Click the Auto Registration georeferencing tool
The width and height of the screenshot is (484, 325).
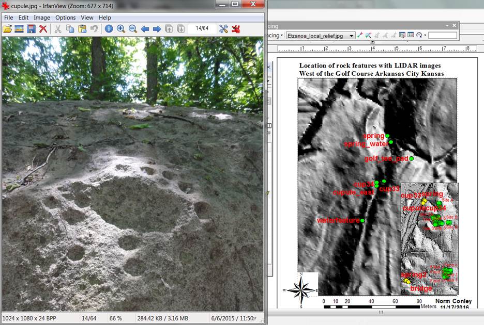pos(368,36)
